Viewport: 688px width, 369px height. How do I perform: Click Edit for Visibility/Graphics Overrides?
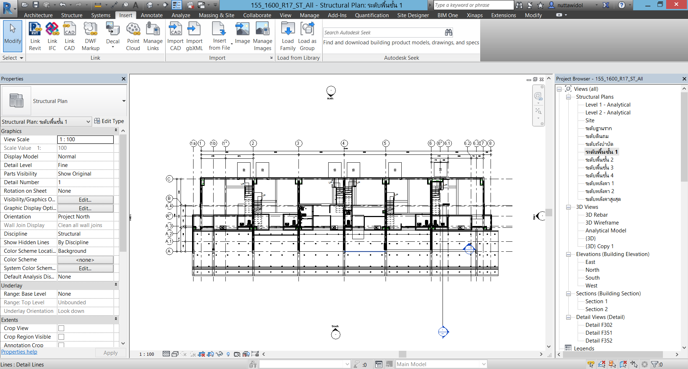(85, 200)
